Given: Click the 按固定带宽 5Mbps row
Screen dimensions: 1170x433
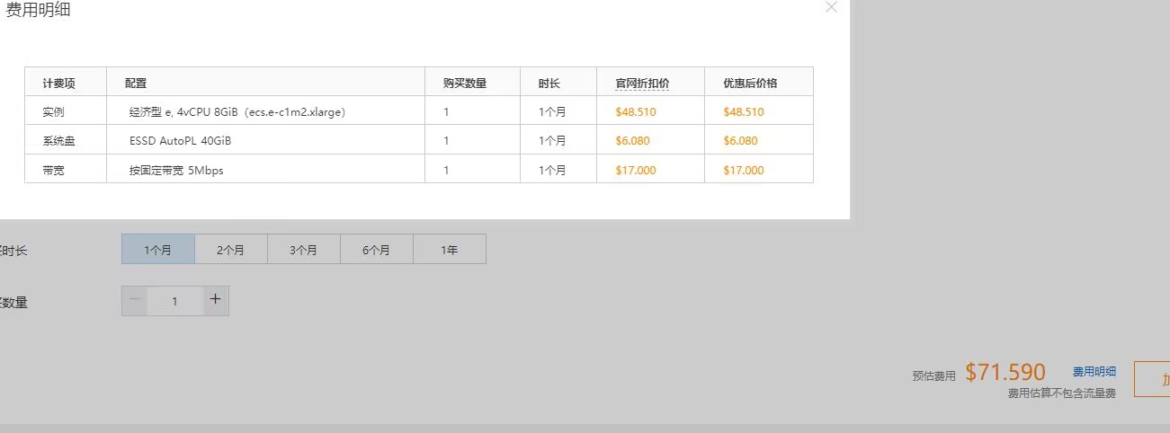Looking at the screenshot, I should [176, 170].
